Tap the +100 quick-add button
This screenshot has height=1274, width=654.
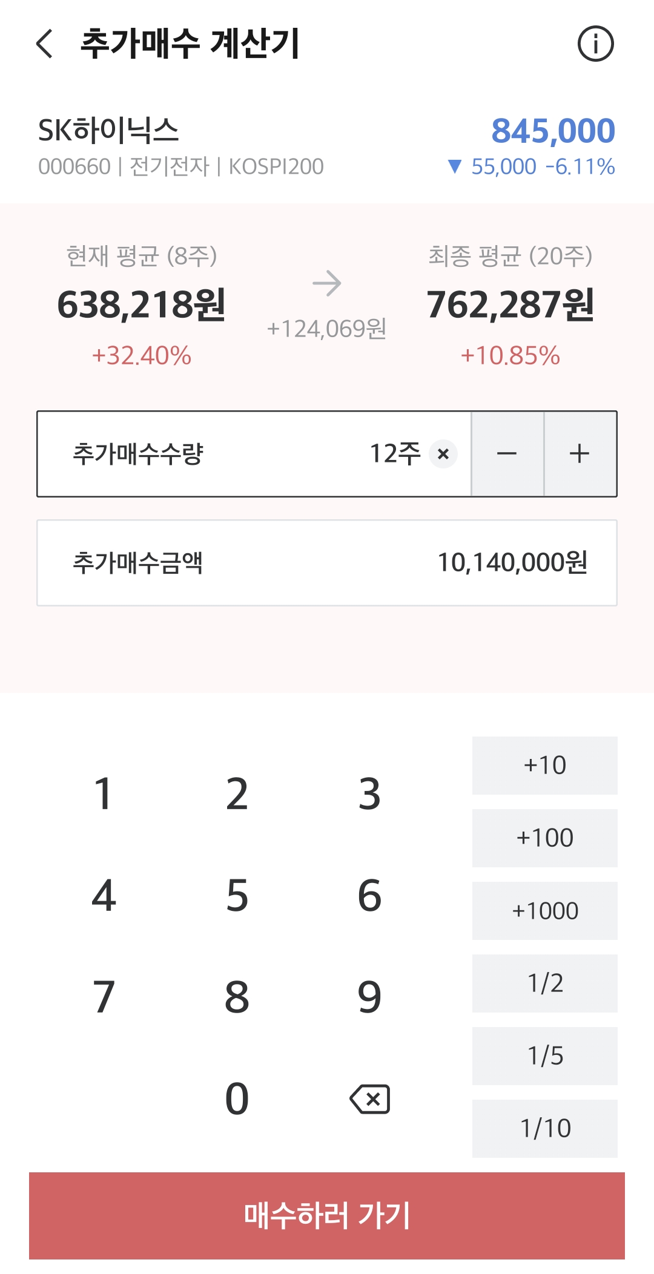545,838
